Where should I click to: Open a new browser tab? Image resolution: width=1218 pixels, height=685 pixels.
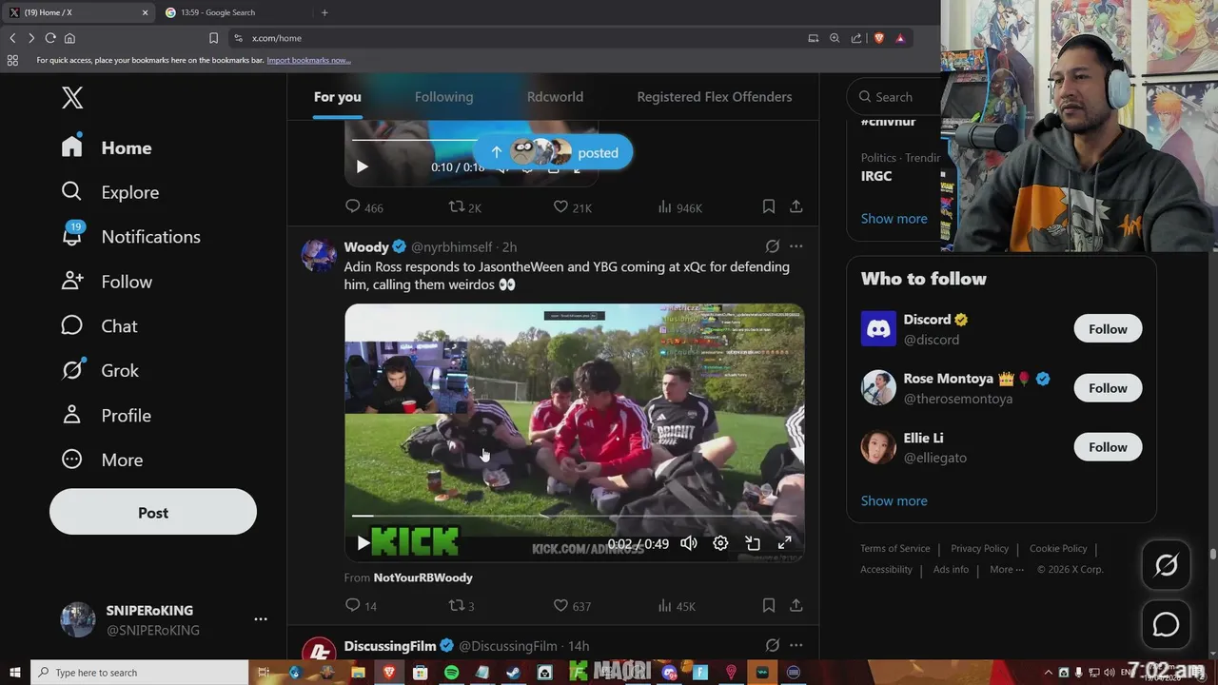pos(324,12)
